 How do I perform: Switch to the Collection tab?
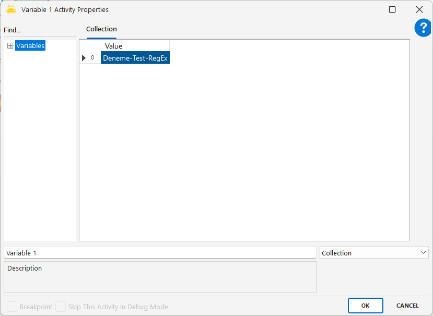click(101, 29)
